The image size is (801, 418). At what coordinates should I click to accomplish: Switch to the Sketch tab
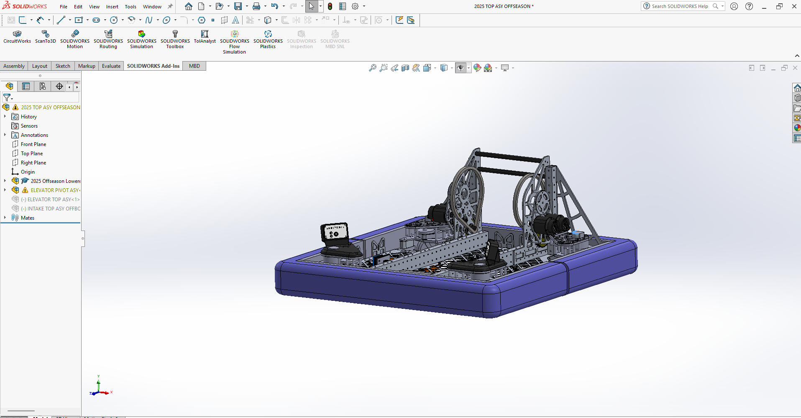pos(63,66)
